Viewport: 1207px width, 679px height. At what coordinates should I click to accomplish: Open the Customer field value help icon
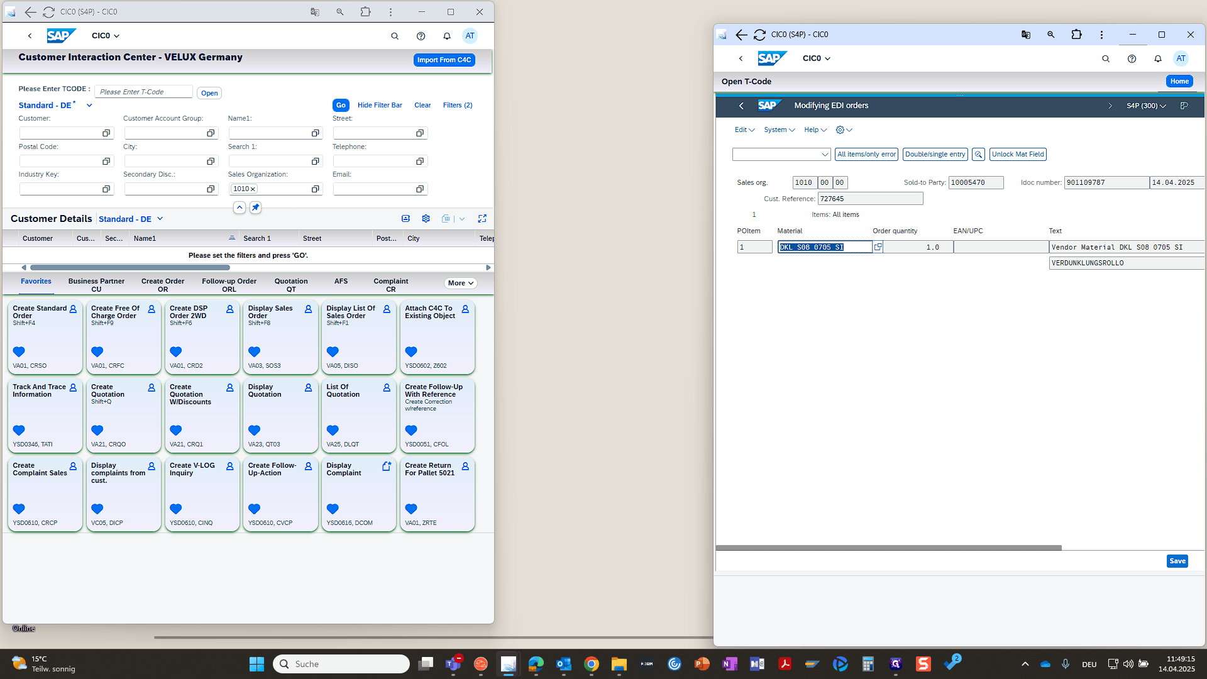(x=106, y=133)
